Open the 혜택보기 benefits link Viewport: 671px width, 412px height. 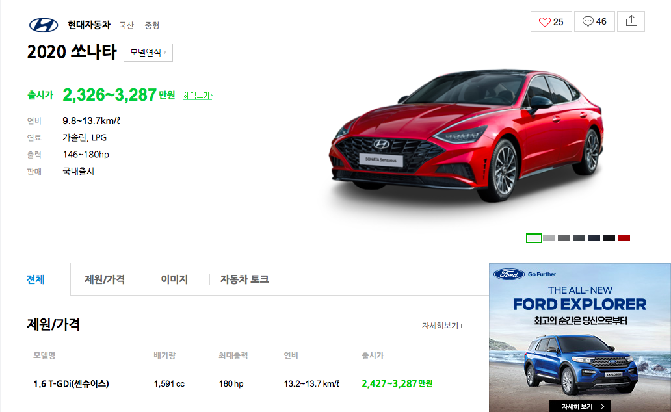198,96
